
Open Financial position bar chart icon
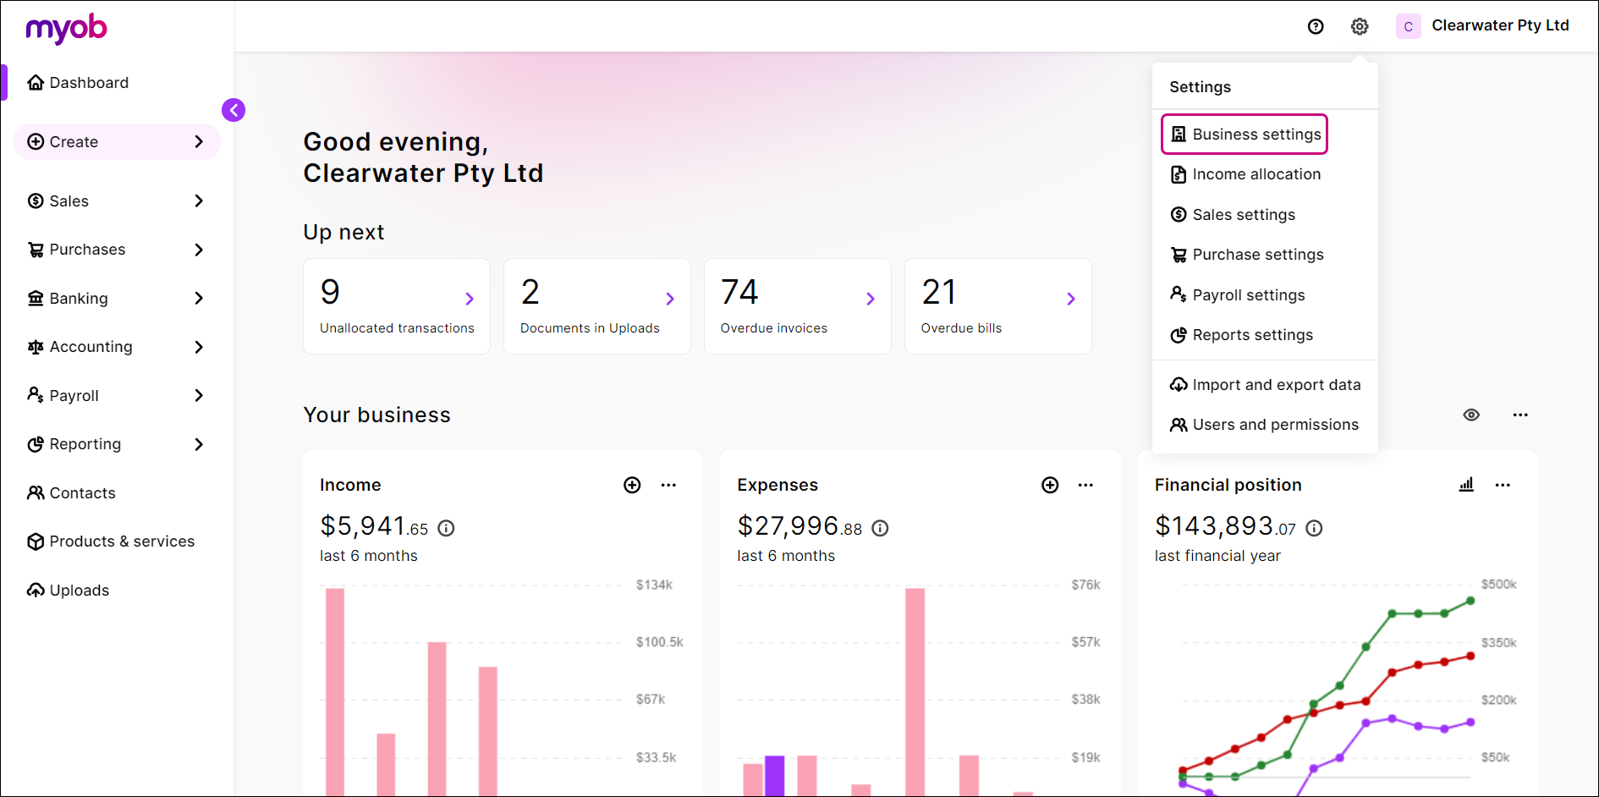point(1466,485)
